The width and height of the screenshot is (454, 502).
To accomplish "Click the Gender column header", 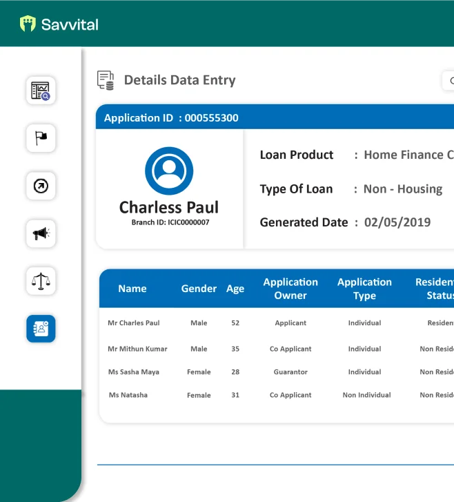I will [199, 289].
